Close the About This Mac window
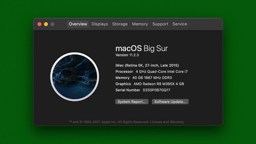The image size is (256, 144). 39,24
